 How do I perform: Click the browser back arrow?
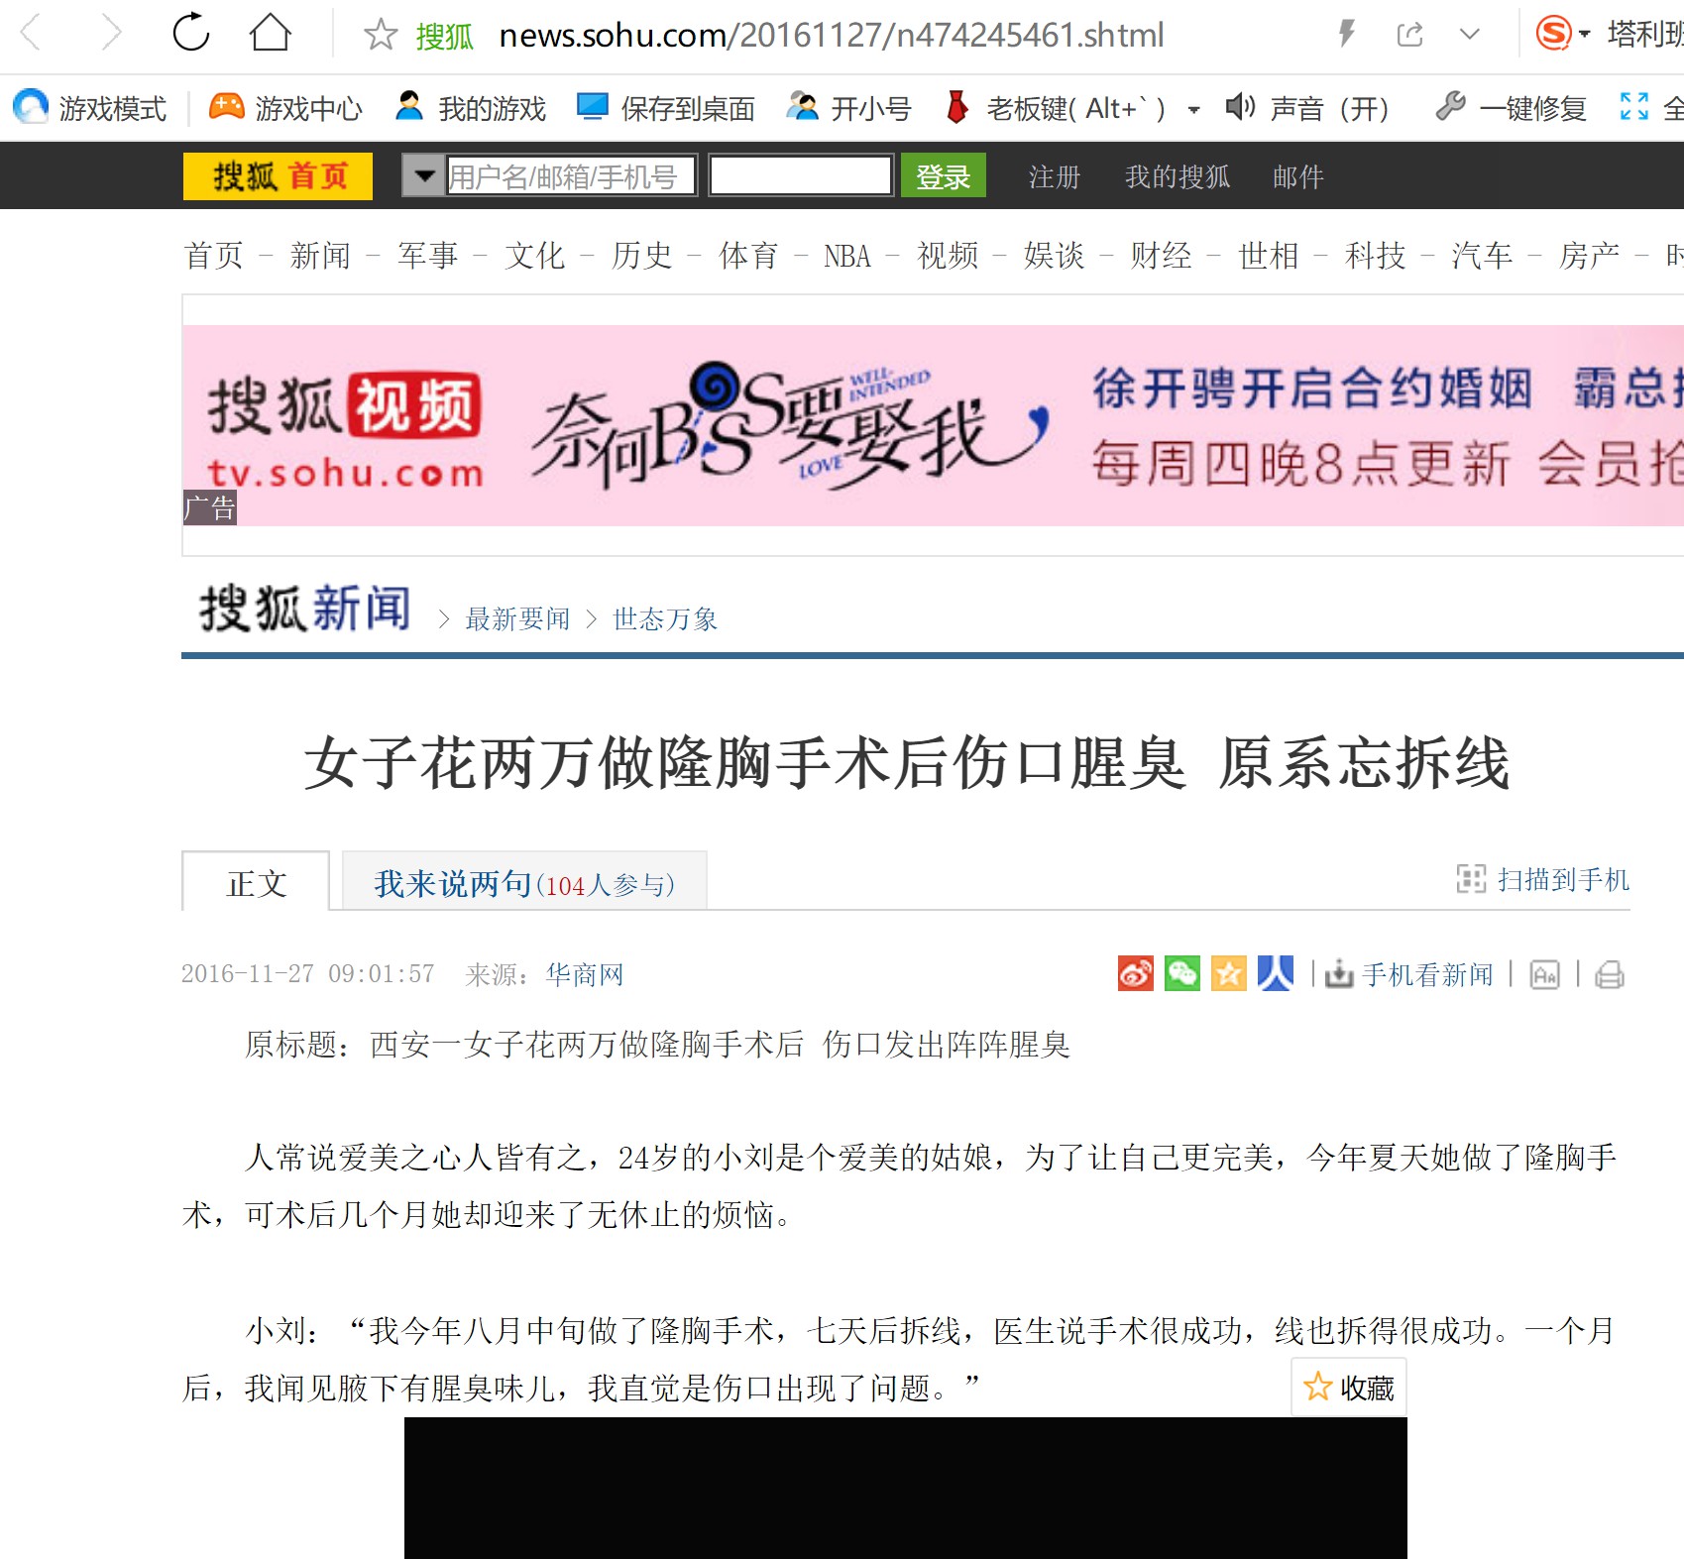pos(32,34)
